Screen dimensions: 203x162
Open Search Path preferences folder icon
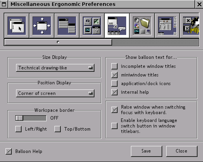pos(142,25)
